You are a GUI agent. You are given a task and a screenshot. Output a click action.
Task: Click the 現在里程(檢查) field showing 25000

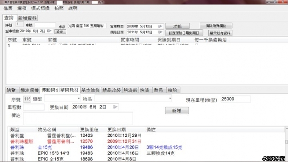pyautogui.click(x=235, y=99)
